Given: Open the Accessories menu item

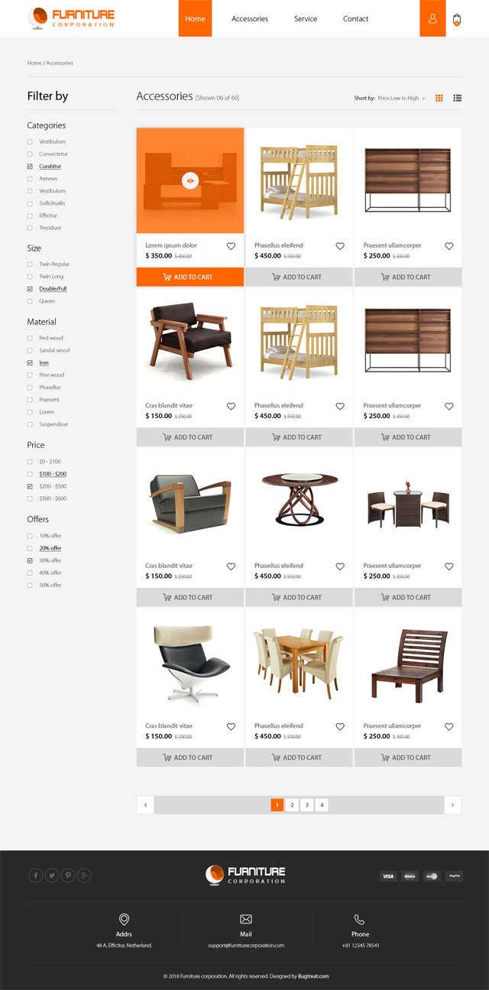Looking at the screenshot, I should tap(250, 18).
